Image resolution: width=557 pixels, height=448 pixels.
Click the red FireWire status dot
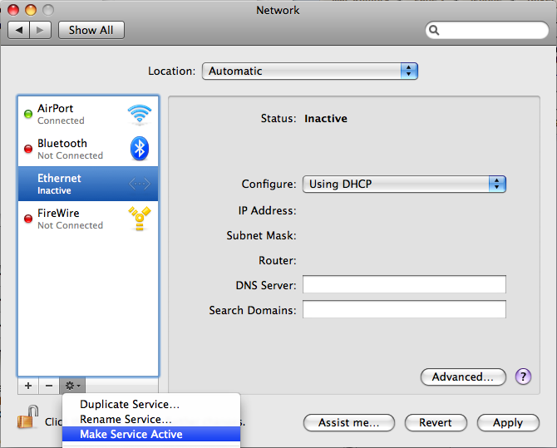28,219
